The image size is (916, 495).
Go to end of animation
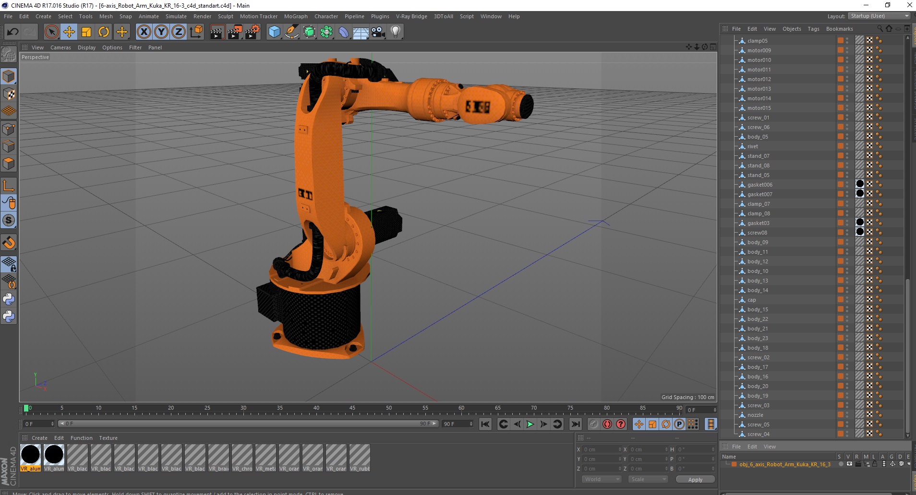point(575,424)
